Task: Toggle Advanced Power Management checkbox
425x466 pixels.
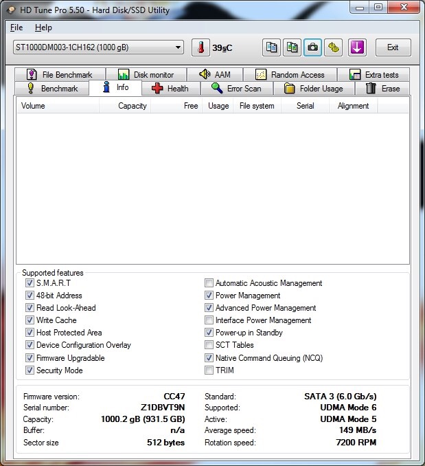Action: 209,308
